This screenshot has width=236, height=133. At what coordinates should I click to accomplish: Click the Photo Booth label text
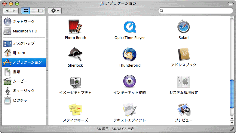[x=75, y=38]
